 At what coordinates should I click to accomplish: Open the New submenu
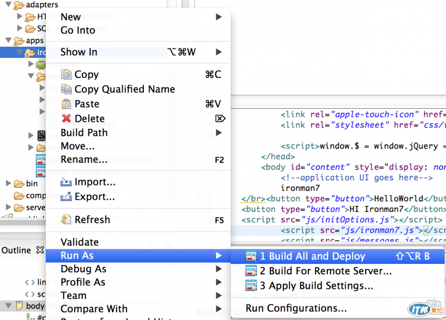(138, 17)
